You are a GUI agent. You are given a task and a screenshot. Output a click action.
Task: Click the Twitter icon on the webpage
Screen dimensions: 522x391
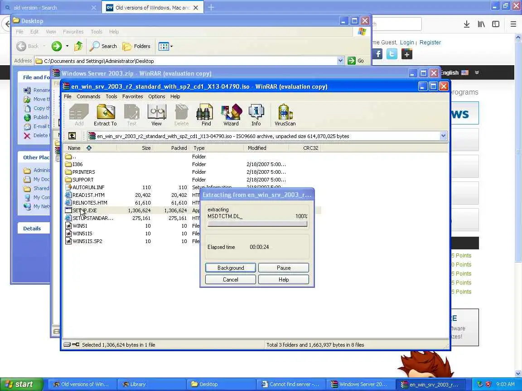click(392, 54)
